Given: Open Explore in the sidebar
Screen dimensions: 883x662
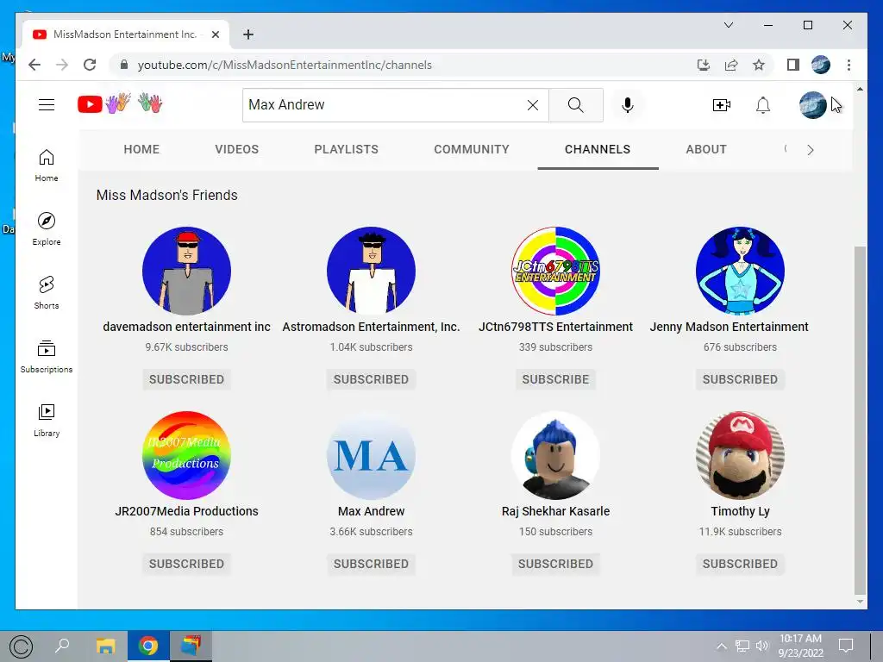Looking at the screenshot, I should coord(47,229).
